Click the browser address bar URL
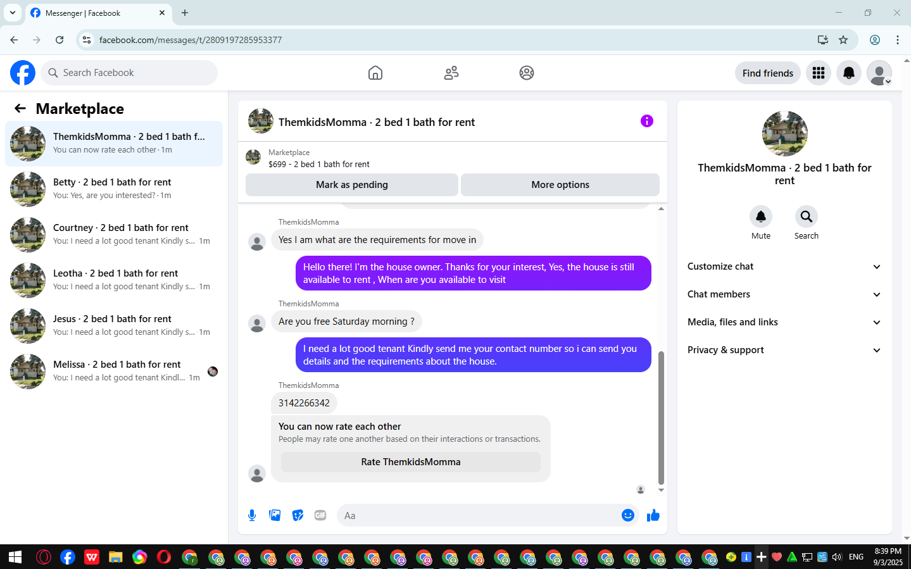Viewport: 911px width, 569px height. point(191,40)
